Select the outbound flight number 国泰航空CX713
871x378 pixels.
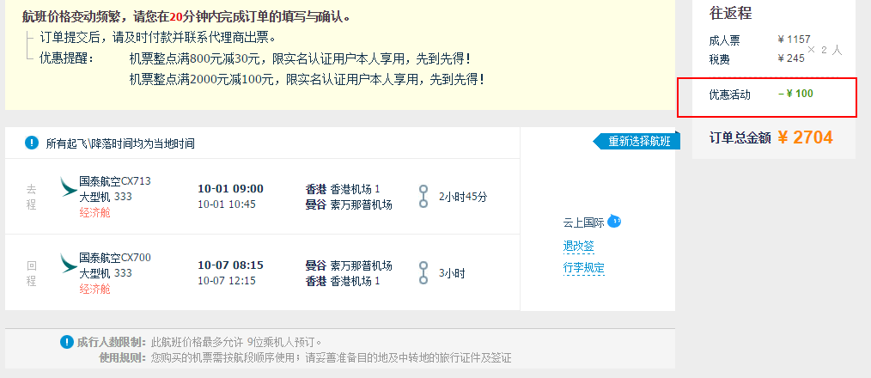point(115,181)
